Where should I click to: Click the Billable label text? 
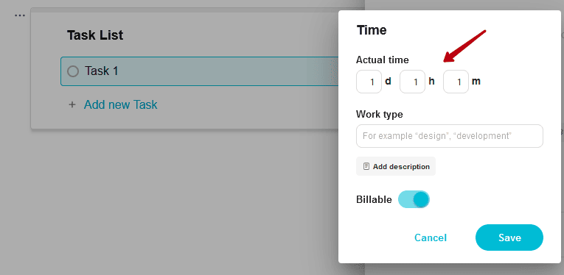pyautogui.click(x=374, y=200)
